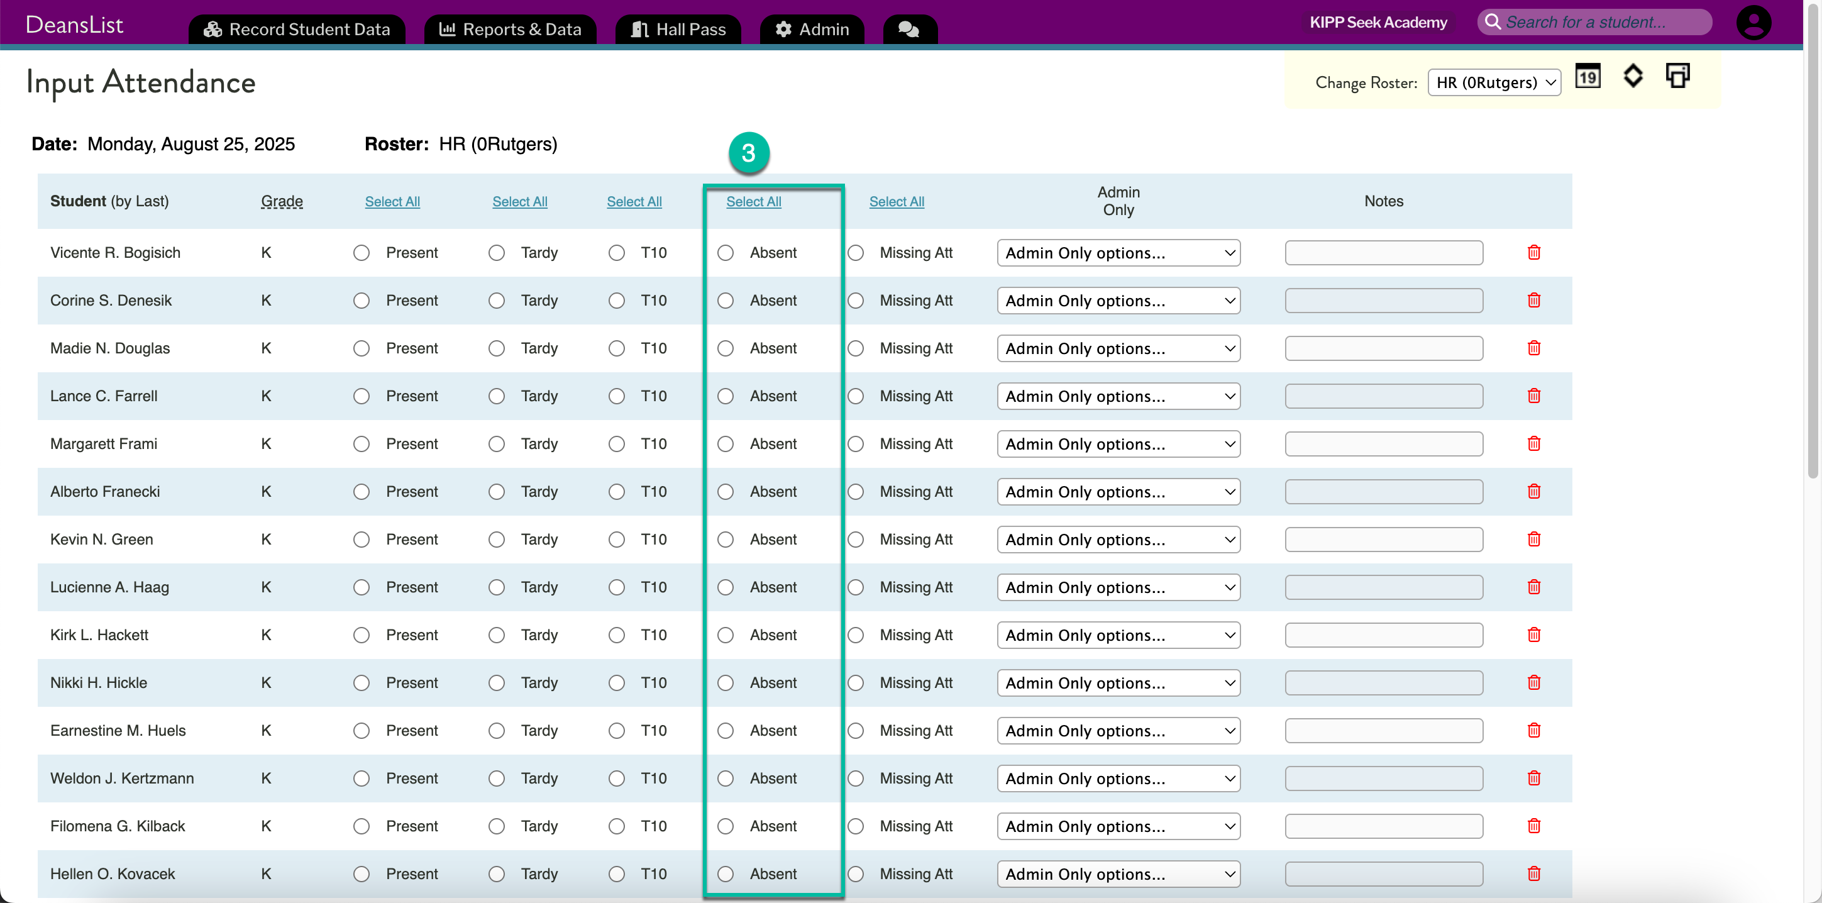1822x903 pixels.
Task: Click the notes field for Margarett Frami
Action: [1383, 445]
